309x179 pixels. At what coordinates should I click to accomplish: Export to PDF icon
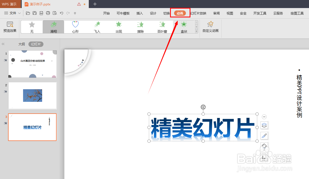point(41,13)
